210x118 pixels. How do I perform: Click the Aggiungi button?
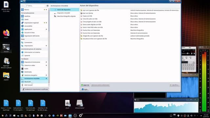click(x=85, y=85)
